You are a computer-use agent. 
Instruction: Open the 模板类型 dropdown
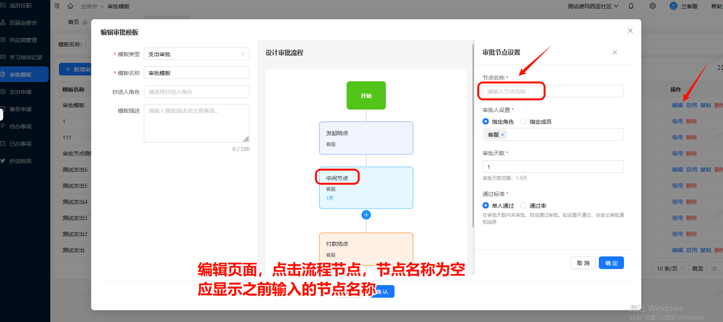196,54
